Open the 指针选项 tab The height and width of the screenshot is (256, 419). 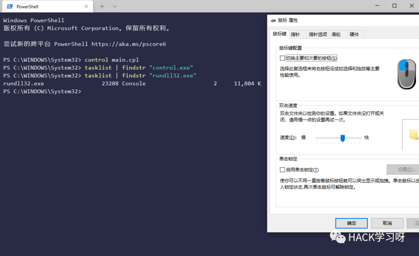pyautogui.click(x=318, y=34)
